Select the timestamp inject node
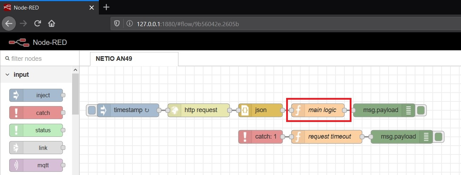Image resolution: width=461 pixels, height=175 pixels. click(x=128, y=110)
